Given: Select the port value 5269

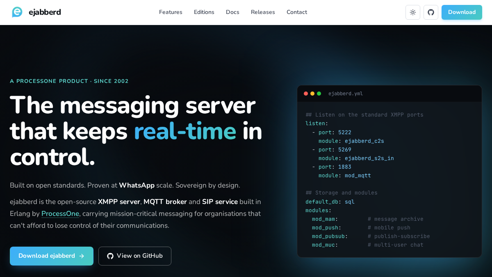Looking at the screenshot, I should [345, 149].
